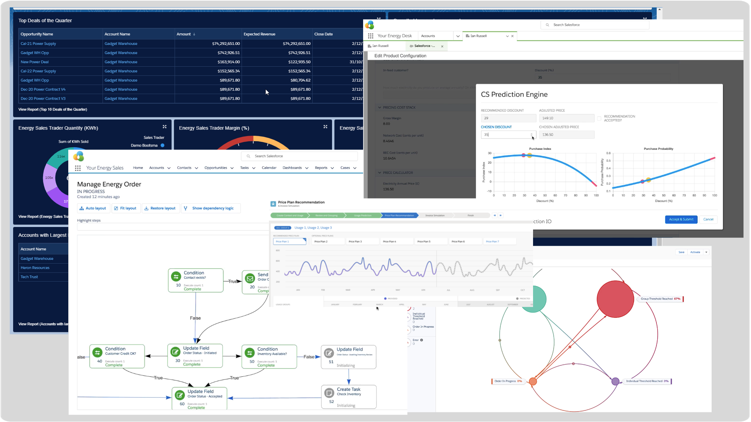Open Cal-21 Power Supply opportunity link

(x=38, y=44)
